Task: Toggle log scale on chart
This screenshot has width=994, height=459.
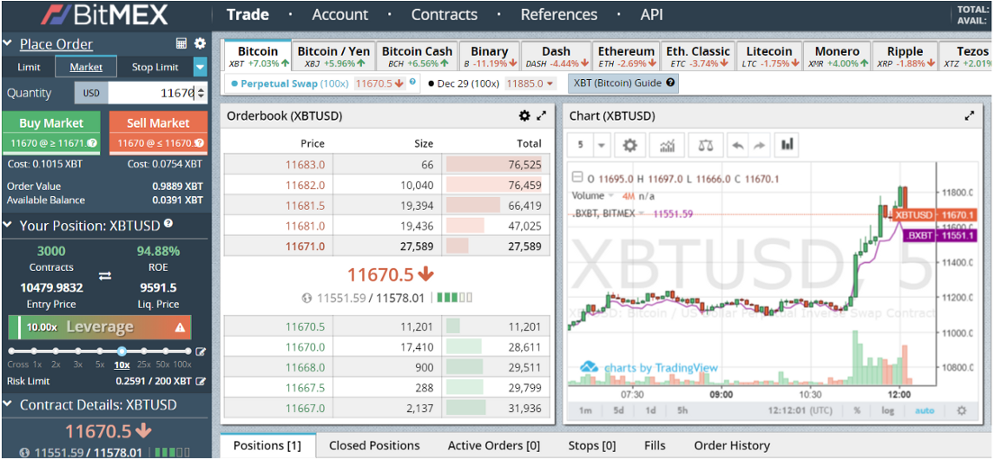Action: [x=888, y=410]
